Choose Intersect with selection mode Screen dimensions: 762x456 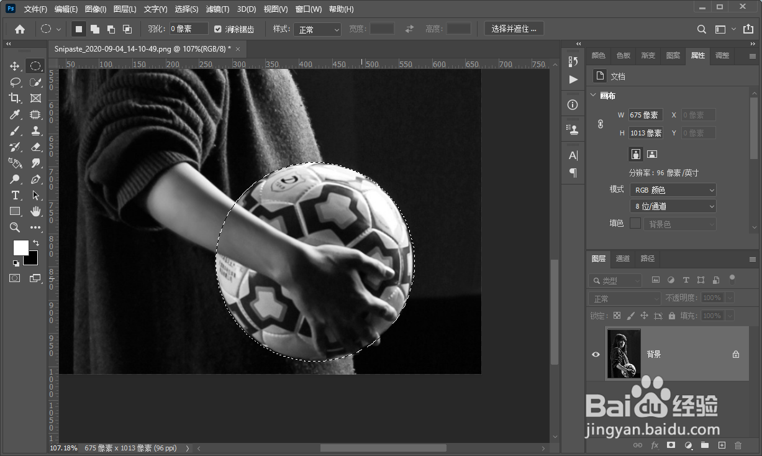pyautogui.click(x=127, y=29)
